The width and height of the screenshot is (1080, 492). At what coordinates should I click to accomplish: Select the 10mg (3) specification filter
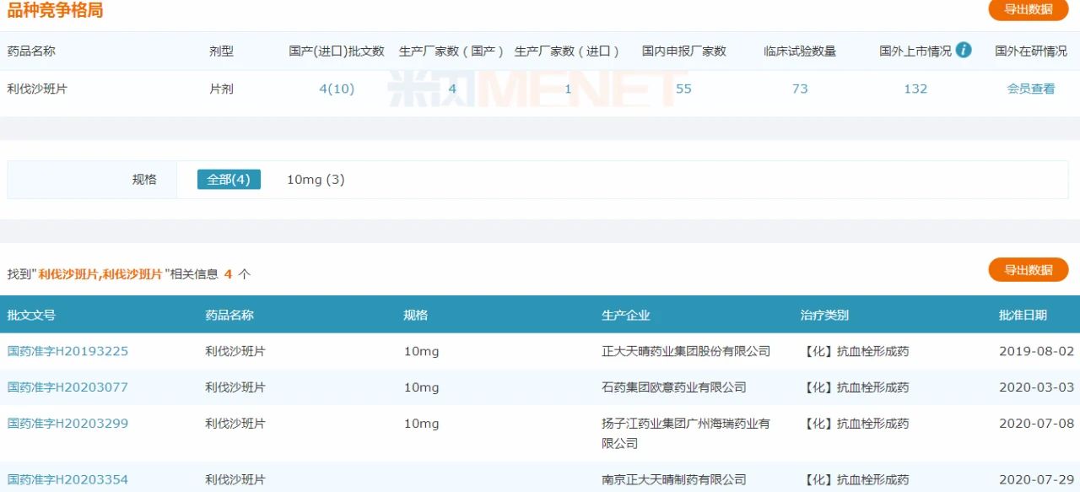(316, 180)
